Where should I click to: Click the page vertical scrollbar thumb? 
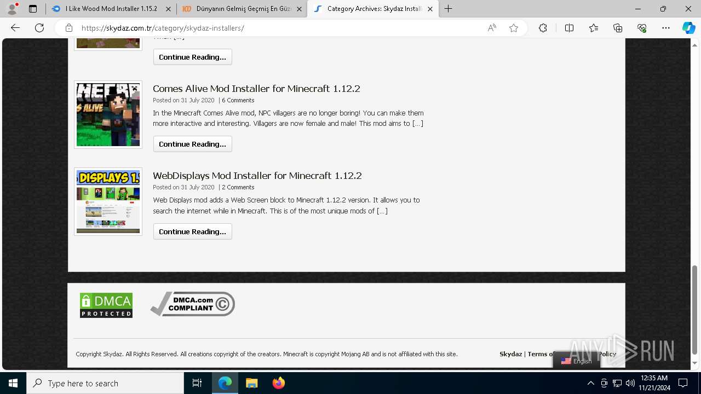[695, 310]
